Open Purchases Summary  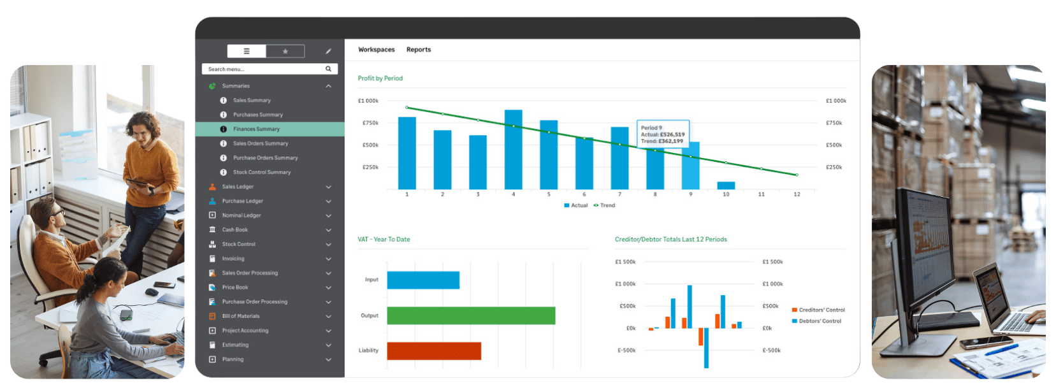click(x=258, y=115)
